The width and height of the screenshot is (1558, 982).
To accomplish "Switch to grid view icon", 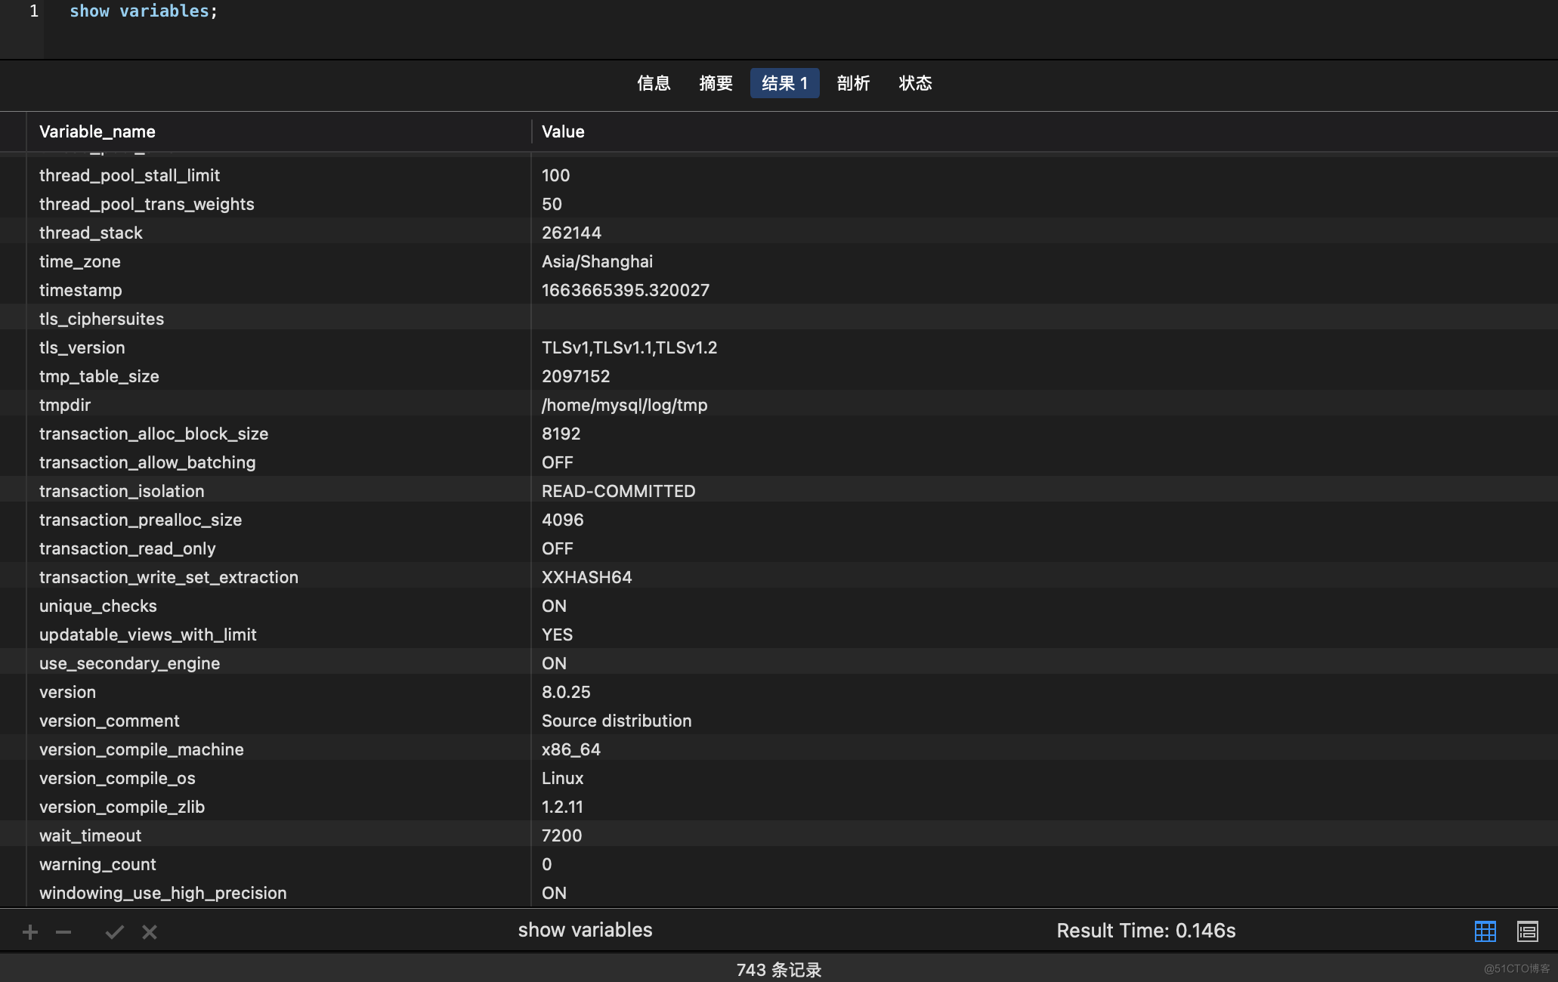I will click(1485, 931).
